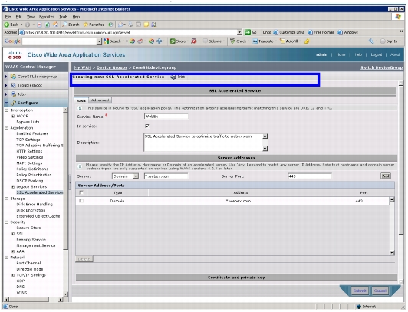Open IE Favorites toolbar button

pyautogui.click(x=94, y=25)
